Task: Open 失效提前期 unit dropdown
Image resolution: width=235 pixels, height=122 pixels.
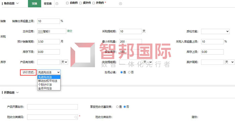Action: point(148,62)
